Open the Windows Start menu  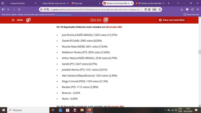point(4,110)
